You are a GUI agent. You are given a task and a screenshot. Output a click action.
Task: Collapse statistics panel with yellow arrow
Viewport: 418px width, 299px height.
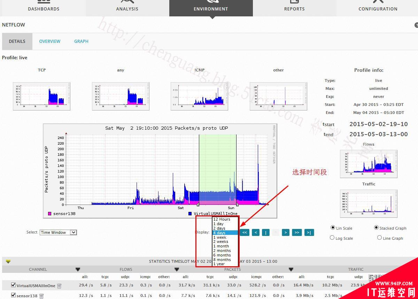8,261
